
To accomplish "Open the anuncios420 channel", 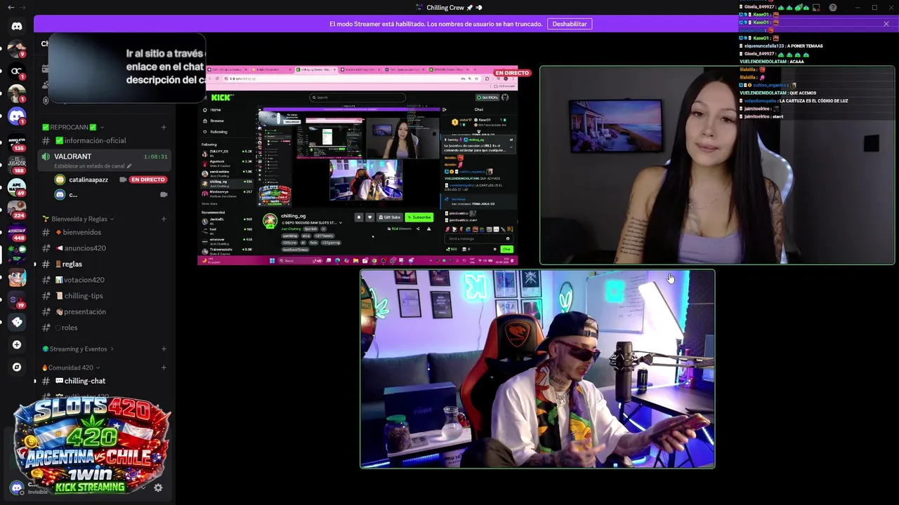I will (x=103, y=248).
